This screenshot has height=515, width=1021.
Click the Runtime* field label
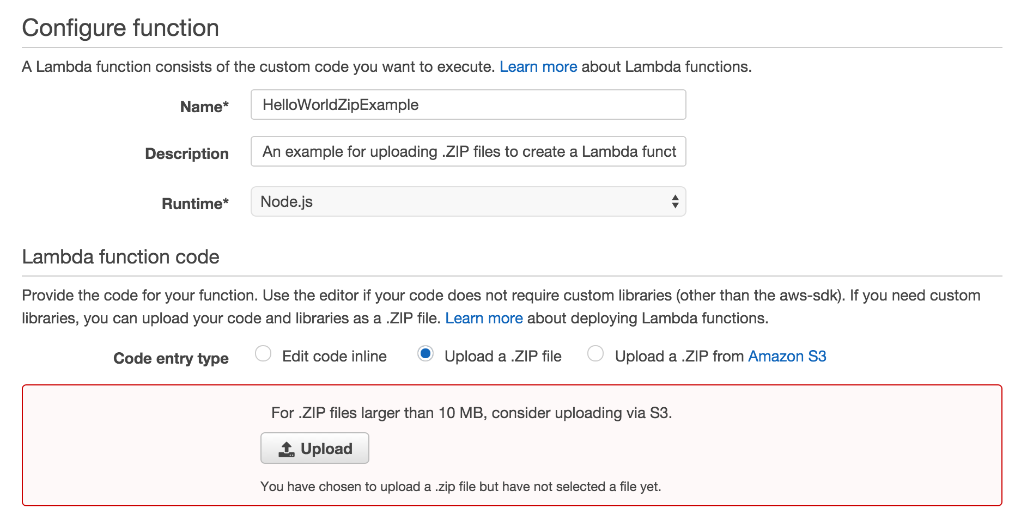(195, 204)
